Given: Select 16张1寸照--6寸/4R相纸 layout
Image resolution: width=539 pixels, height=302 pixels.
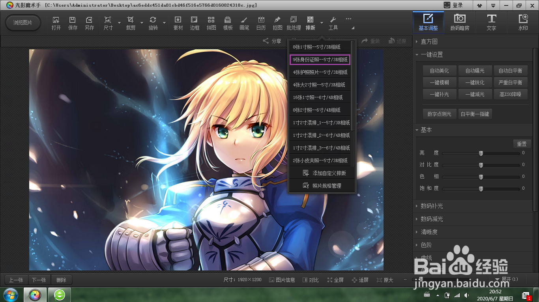Looking at the screenshot, I should 320,97.
